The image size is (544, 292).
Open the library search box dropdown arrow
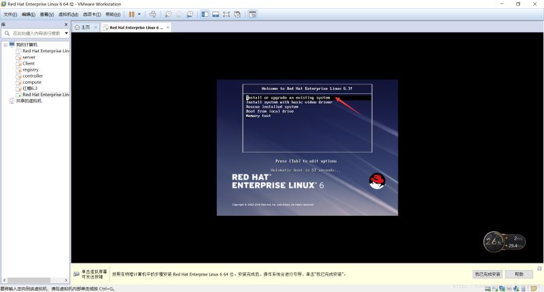click(65, 33)
